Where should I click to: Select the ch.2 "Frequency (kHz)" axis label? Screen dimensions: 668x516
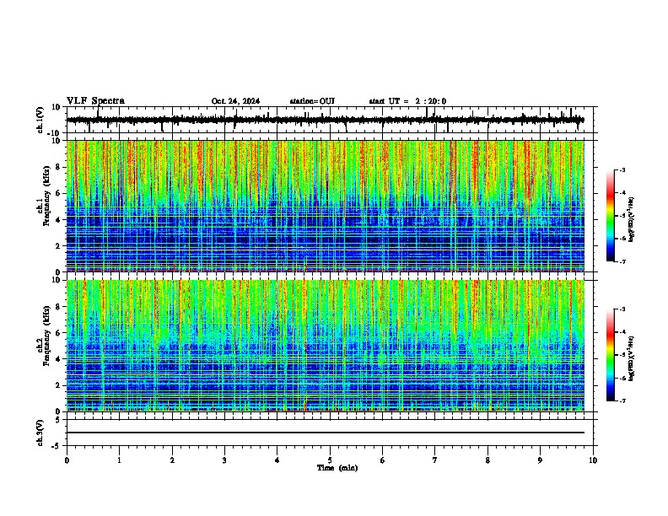(x=46, y=336)
